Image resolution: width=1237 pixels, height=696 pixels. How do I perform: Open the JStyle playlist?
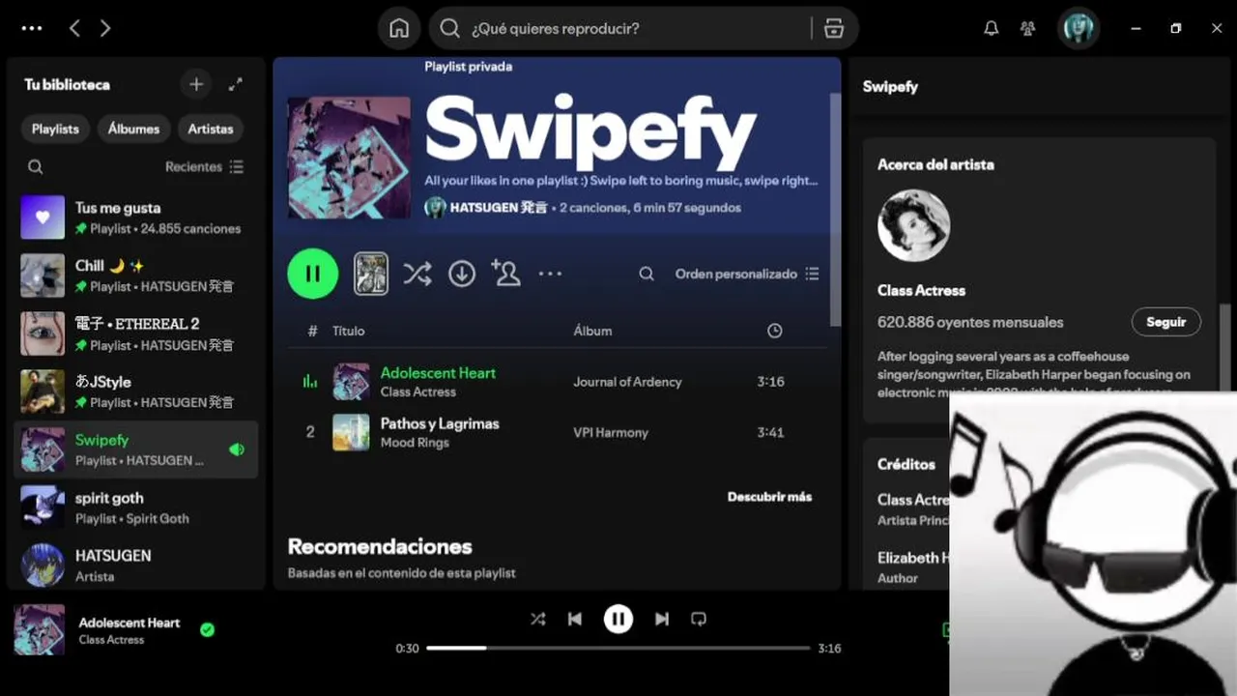(x=136, y=391)
